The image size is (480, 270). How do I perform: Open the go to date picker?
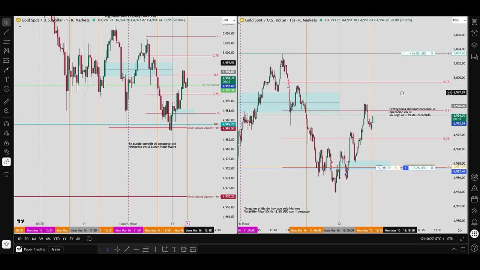pyautogui.click(x=89, y=239)
